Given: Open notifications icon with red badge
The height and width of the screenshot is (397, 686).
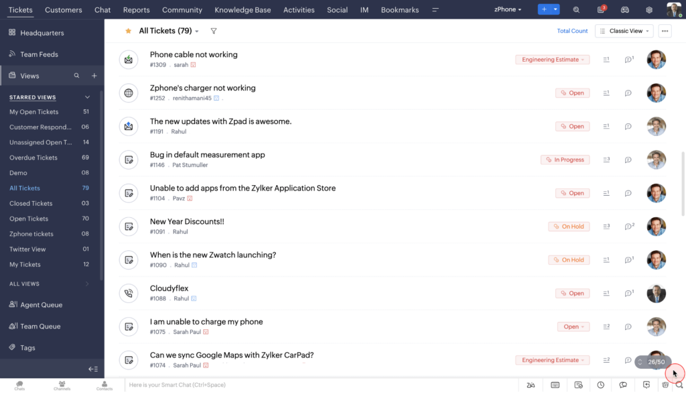Looking at the screenshot, I should click(601, 9).
